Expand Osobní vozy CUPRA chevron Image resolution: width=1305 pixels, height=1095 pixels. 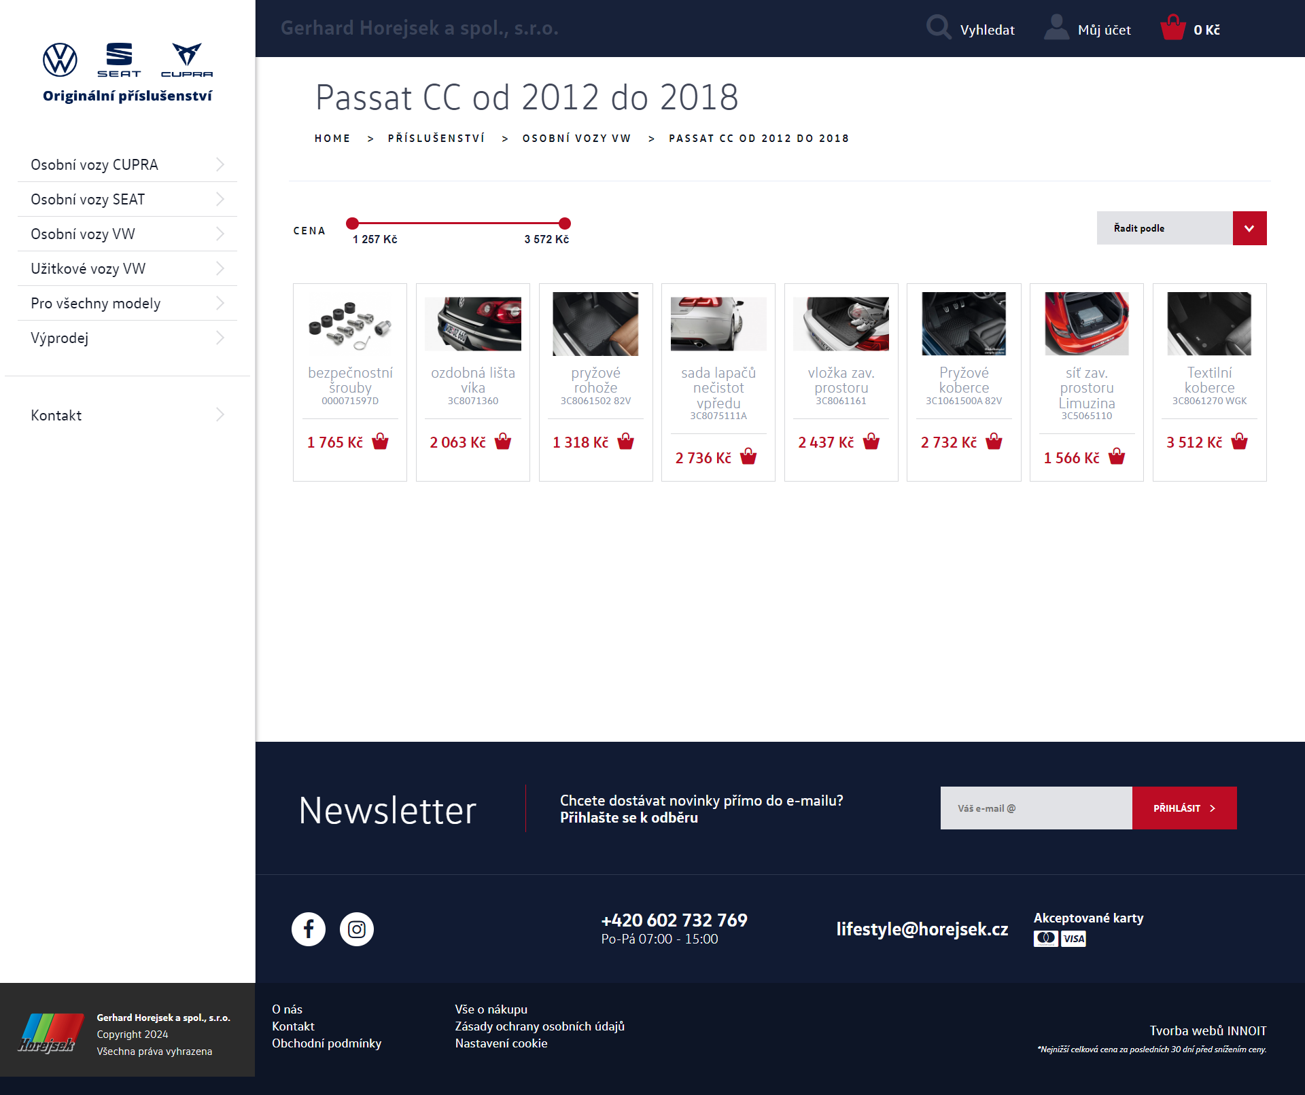pos(220,164)
